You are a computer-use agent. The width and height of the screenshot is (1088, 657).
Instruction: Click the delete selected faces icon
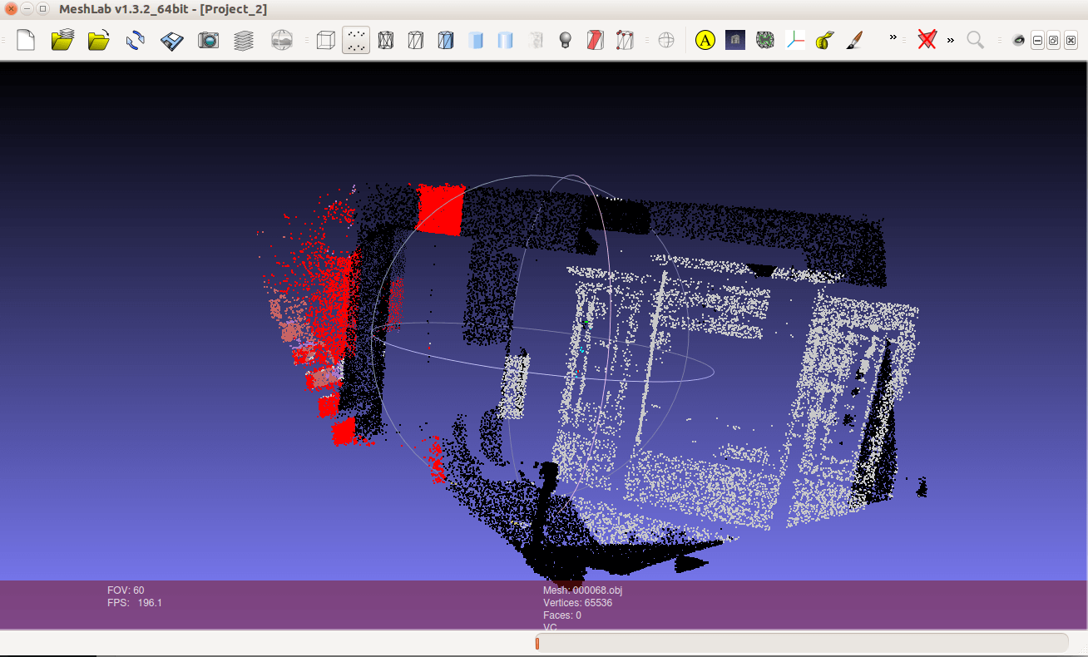(x=927, y=40)
